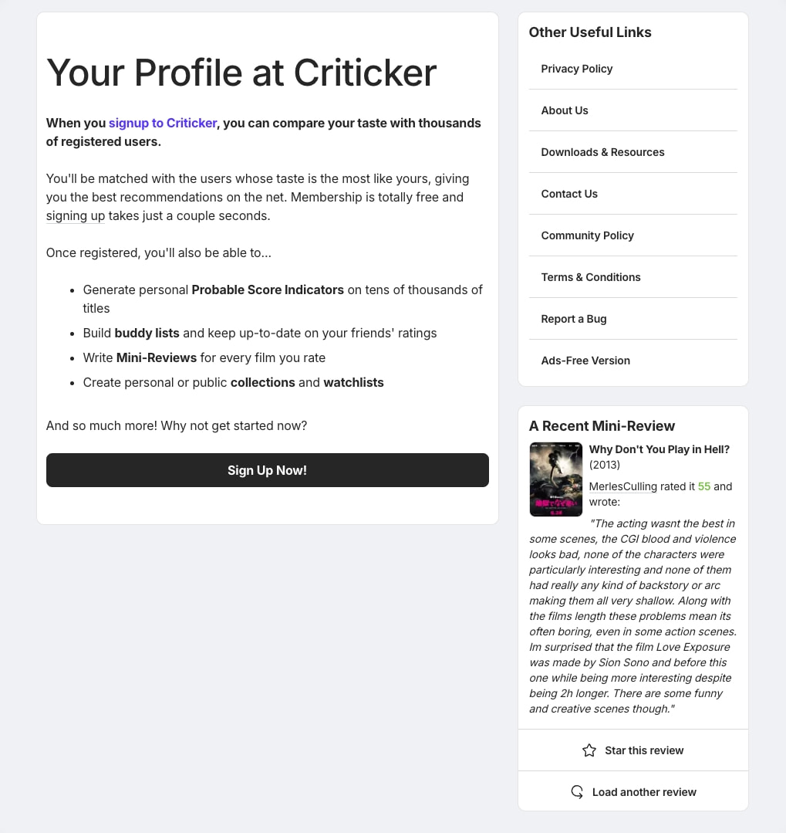Viewport: 786px width, 833px height.
Task: Open the Privacy Policy link
Action: pos(576,69)
